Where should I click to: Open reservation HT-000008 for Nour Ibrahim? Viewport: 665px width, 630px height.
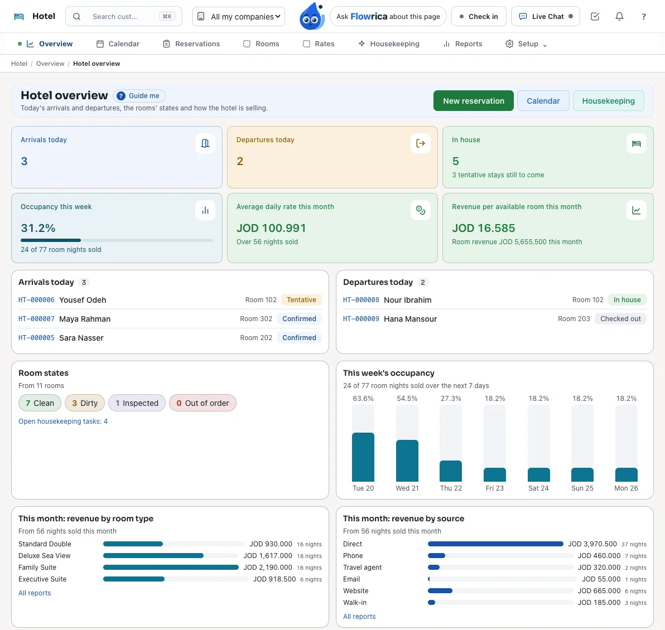pos(361,300)
